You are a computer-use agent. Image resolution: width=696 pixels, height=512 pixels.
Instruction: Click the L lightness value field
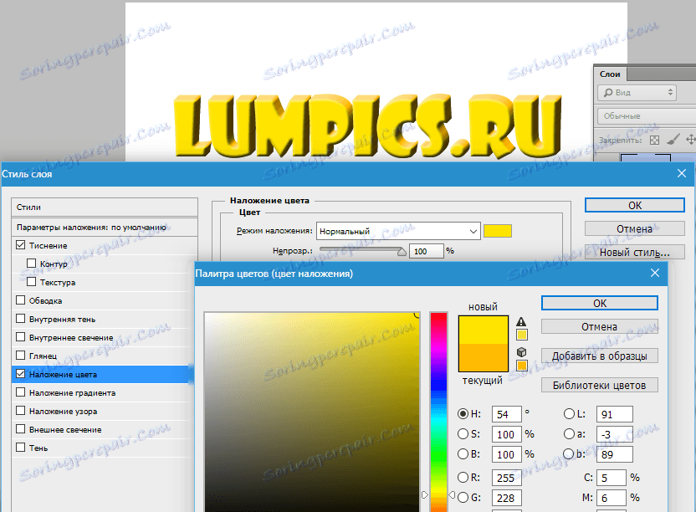coord(615,414)
